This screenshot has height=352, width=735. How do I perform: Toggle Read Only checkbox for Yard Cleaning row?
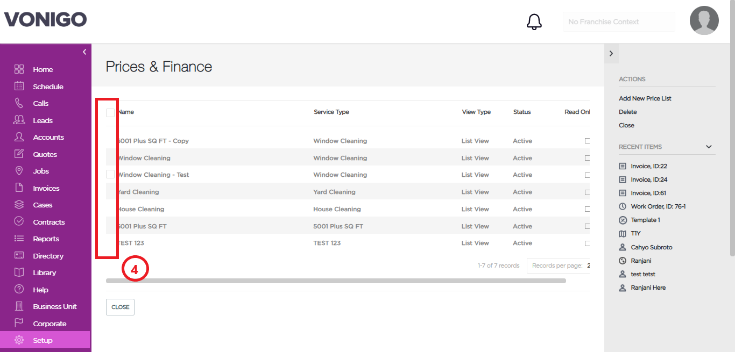587,192
